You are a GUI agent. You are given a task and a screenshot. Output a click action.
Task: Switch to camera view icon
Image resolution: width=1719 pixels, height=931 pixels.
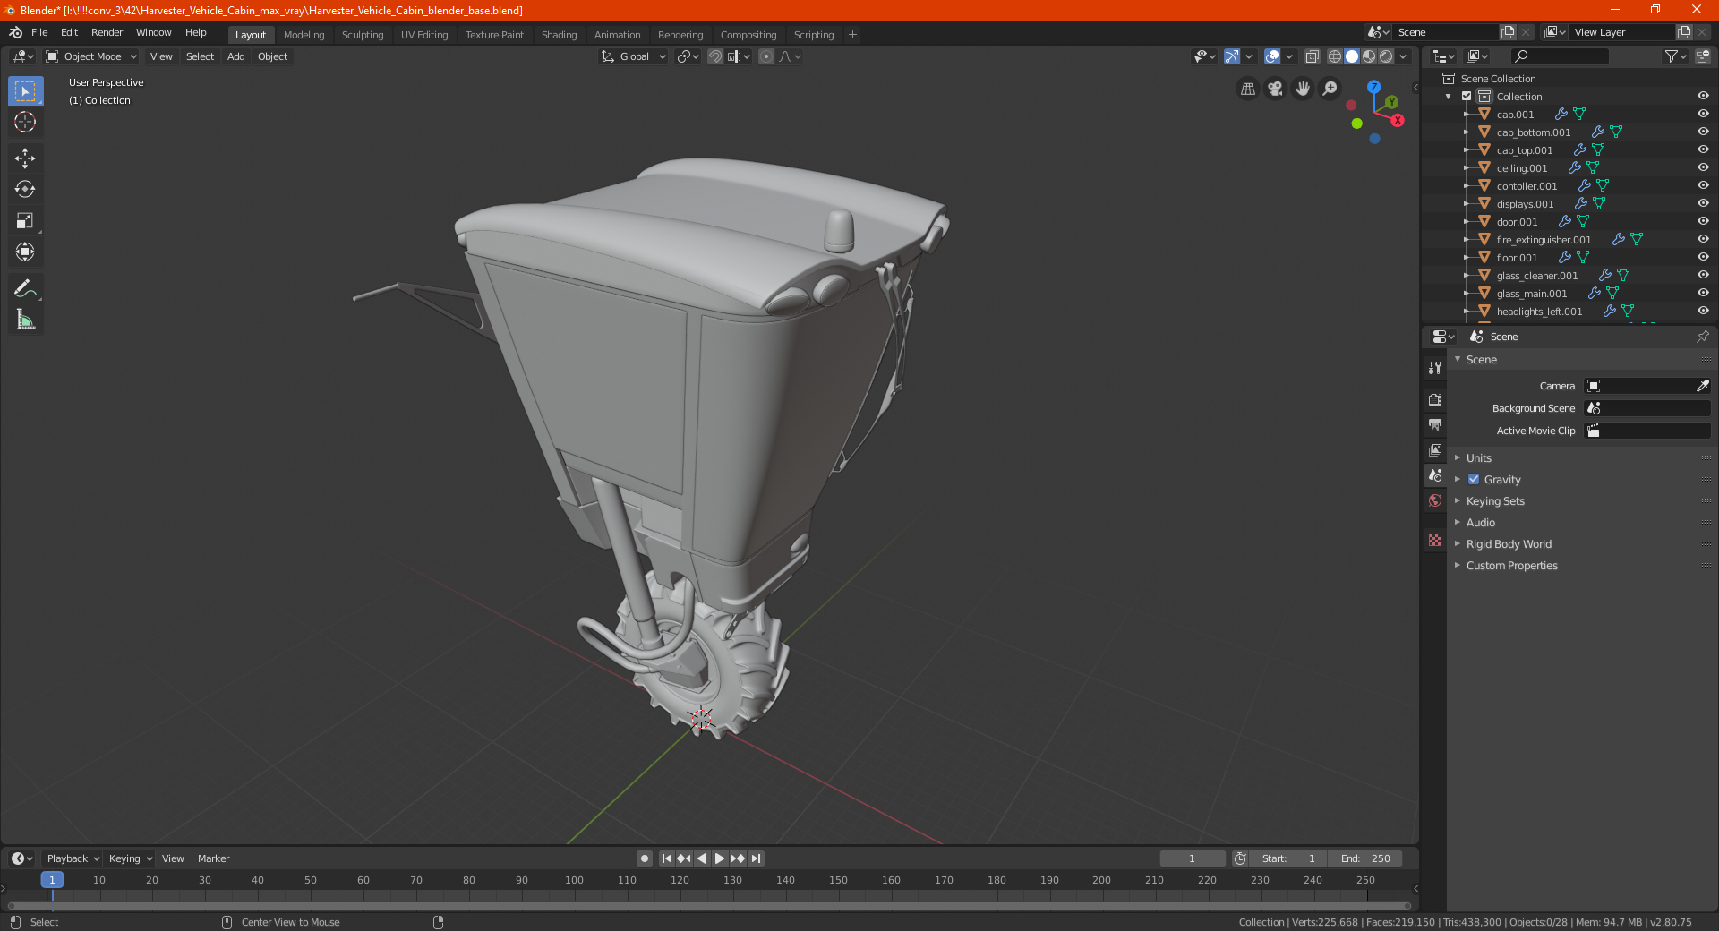point(1275,89)
